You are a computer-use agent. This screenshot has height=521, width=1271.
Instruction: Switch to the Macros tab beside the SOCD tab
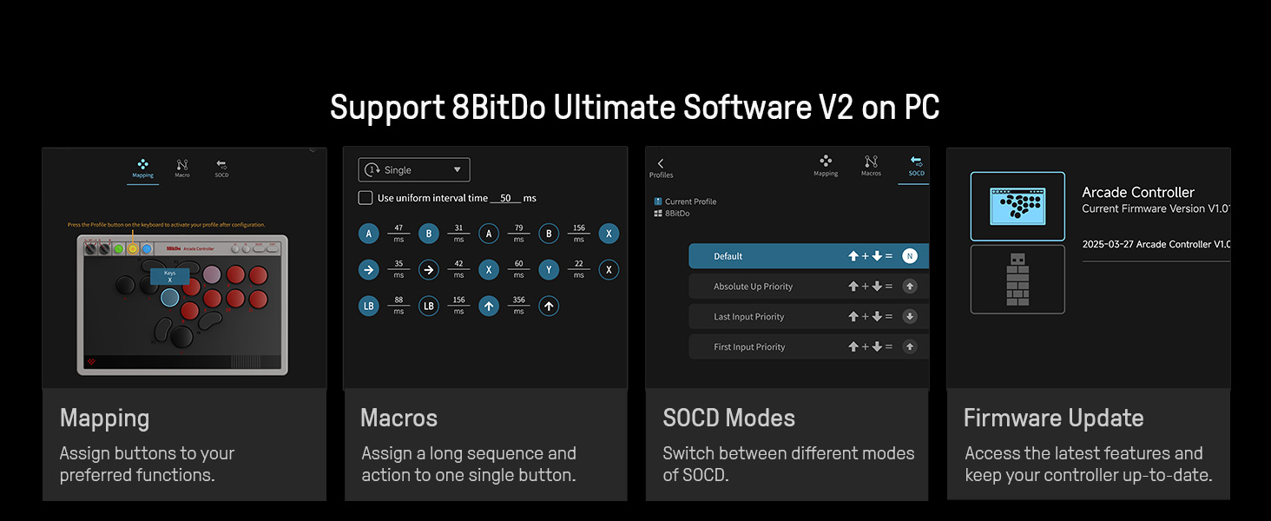click(x=871, y=165)
